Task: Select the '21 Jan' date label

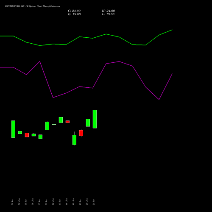Action: pyautogui.click(x=94, y=202)
